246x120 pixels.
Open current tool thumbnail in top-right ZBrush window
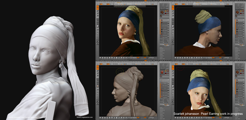point(237,12)
